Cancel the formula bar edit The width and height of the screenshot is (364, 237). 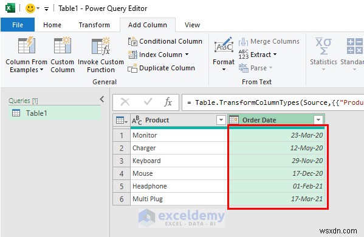125,102
